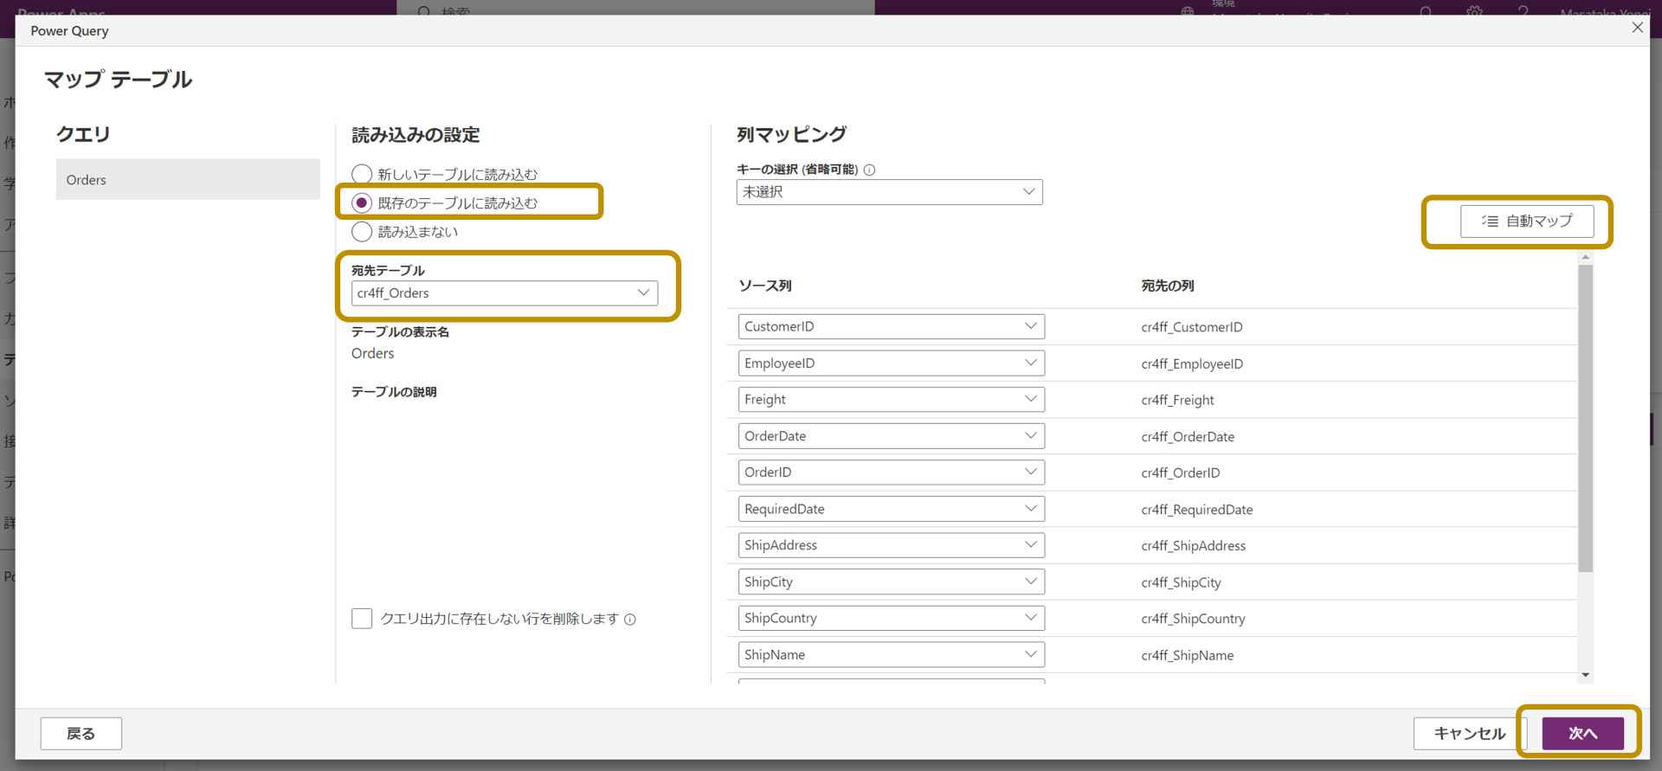
Task: Open the CustomerID source column dropdown
Action: [892, 326]
